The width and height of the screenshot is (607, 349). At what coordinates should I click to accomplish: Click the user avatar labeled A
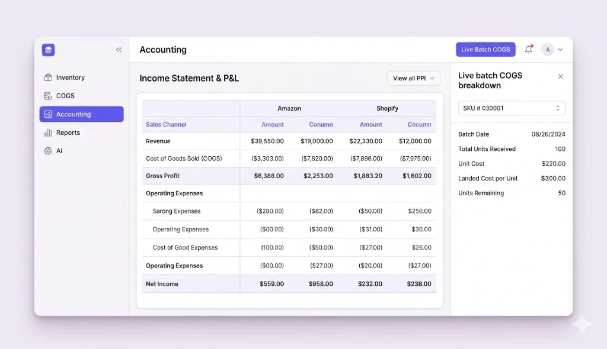pos(548,50)
